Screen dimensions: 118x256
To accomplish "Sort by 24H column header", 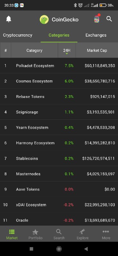I will click(x=67, y=50).
